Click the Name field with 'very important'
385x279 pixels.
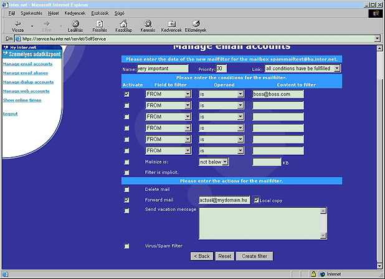tap(163, 69)
